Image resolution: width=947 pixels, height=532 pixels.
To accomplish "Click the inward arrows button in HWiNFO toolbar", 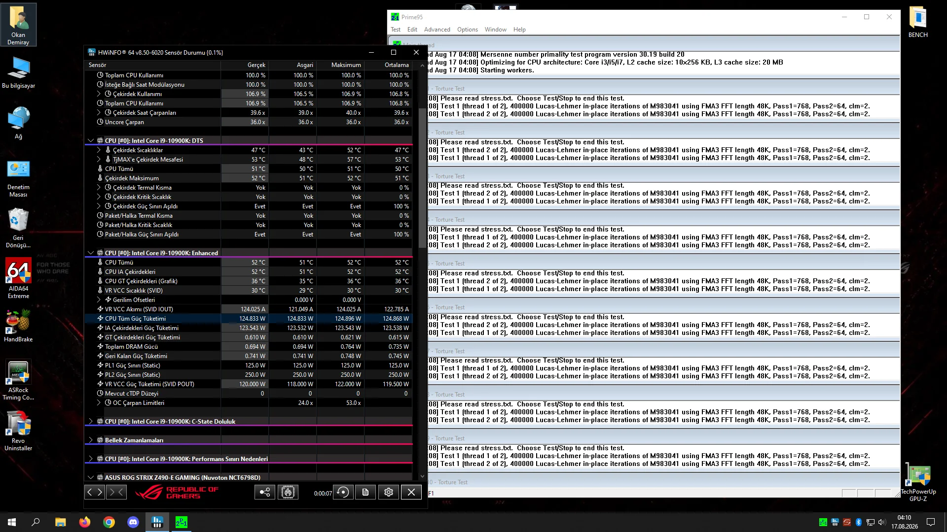I will [116, 492].
